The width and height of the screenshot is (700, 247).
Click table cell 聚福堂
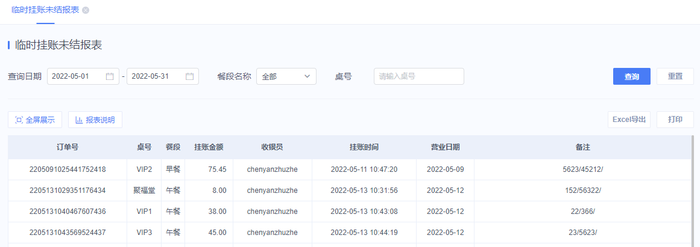(144, 191)
